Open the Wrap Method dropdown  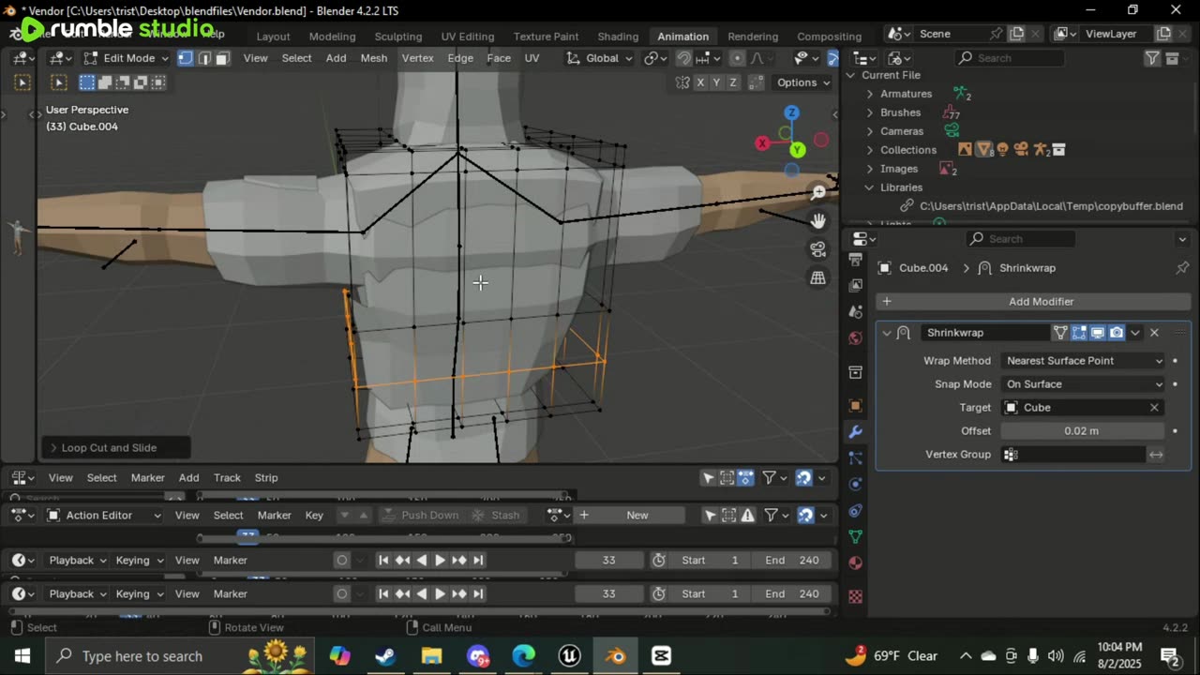[x=1083, y=361]
